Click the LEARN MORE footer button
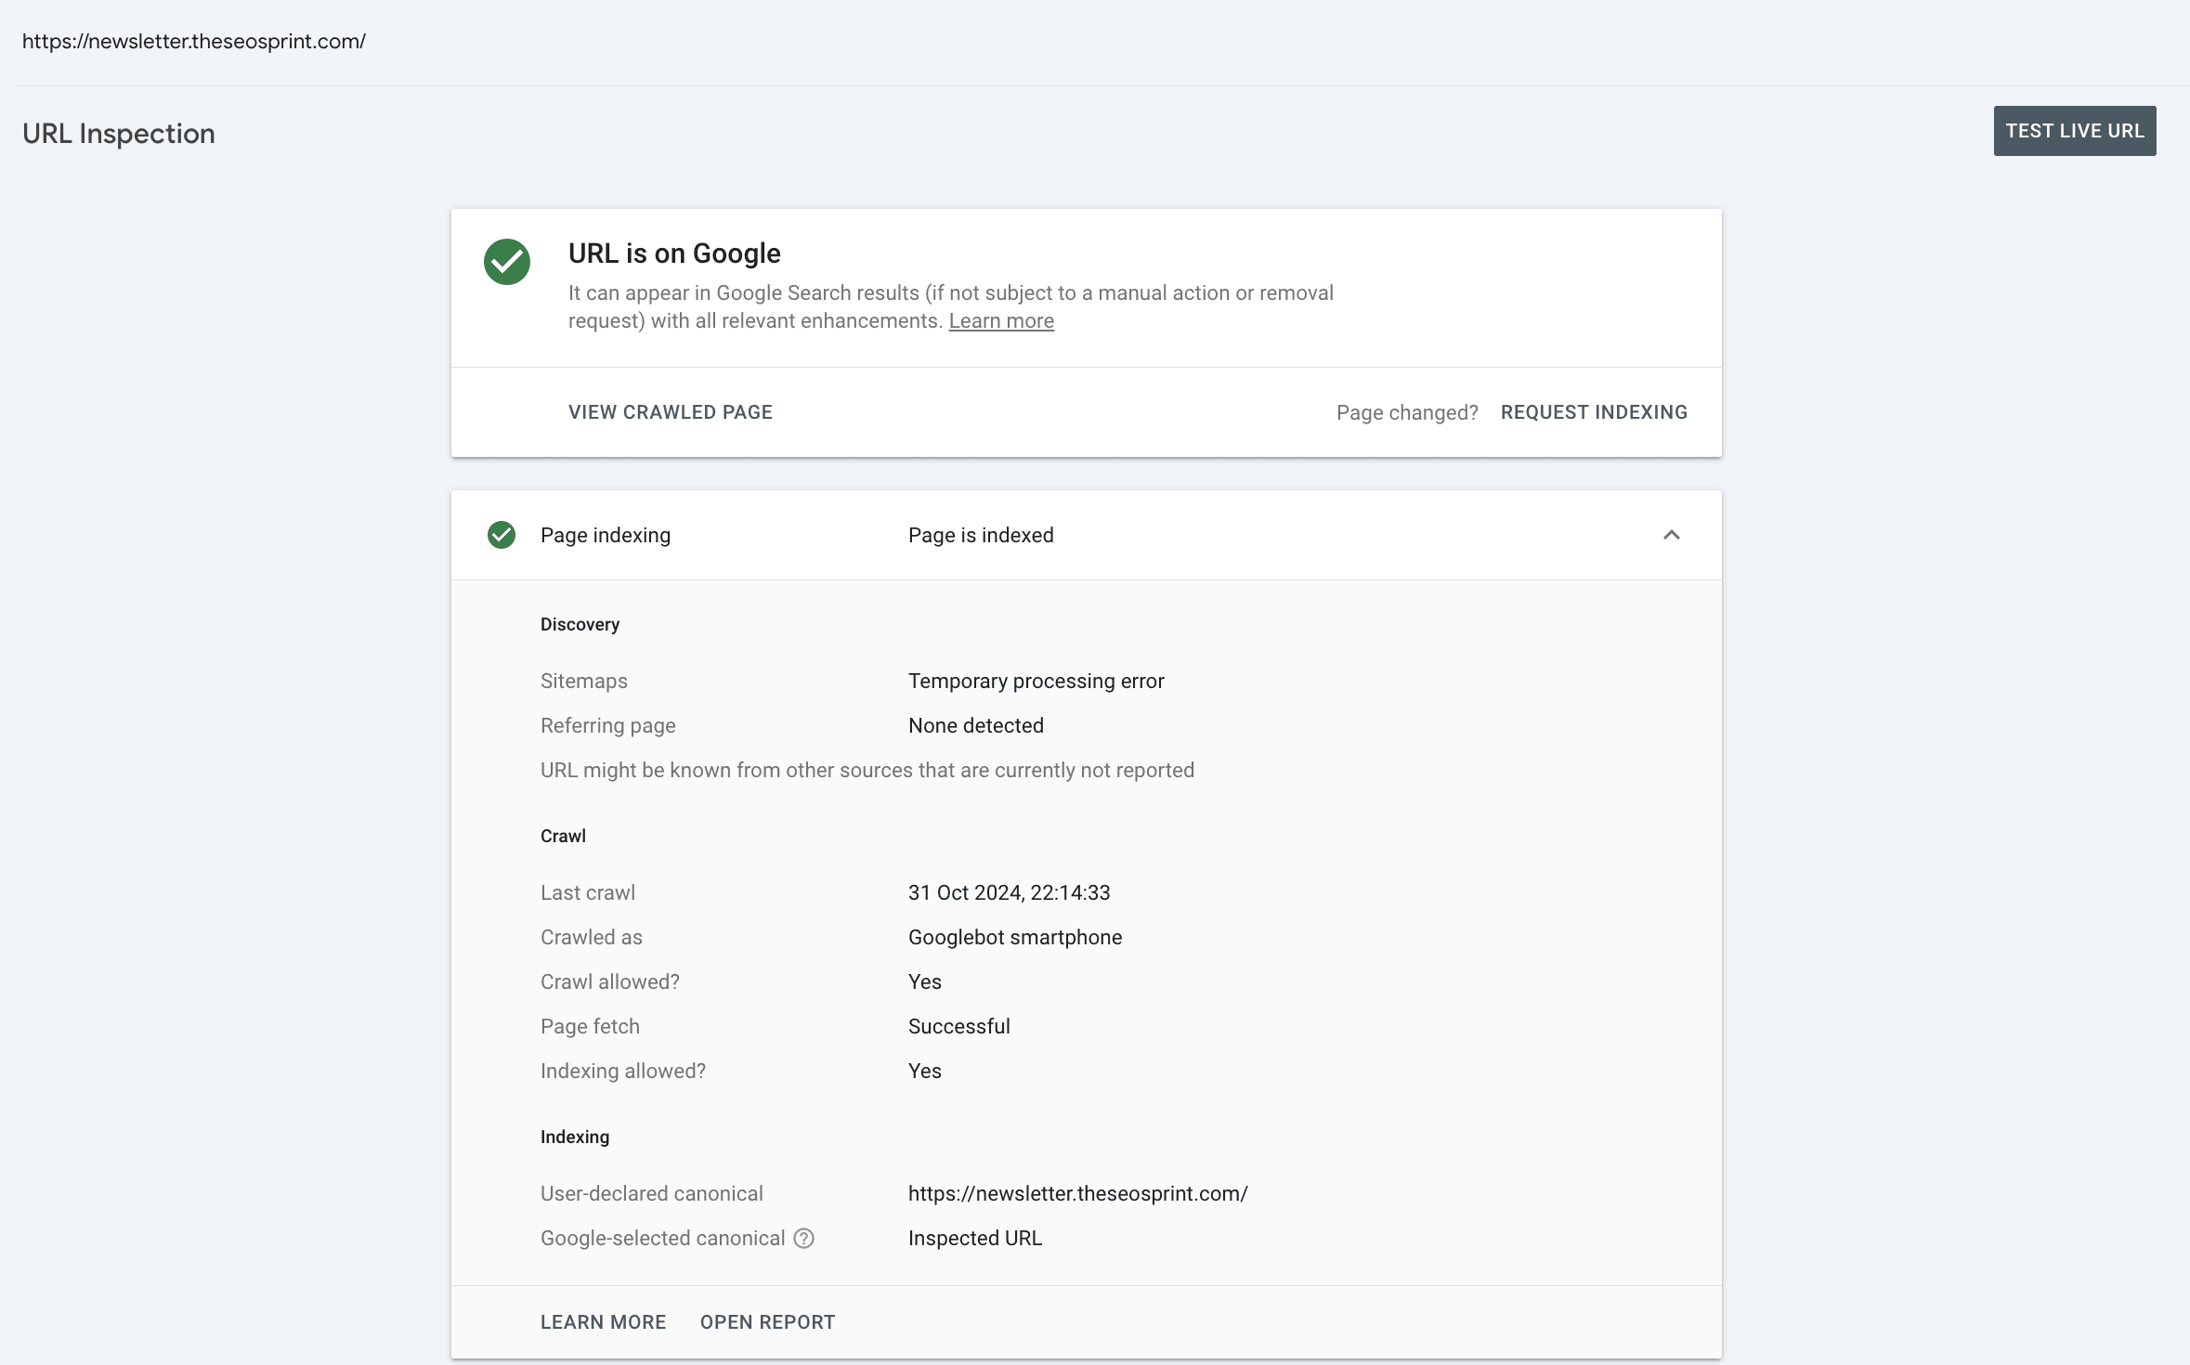Image resolution: width=2190 pixels, height=1365 pixels. coord(604,1322)
